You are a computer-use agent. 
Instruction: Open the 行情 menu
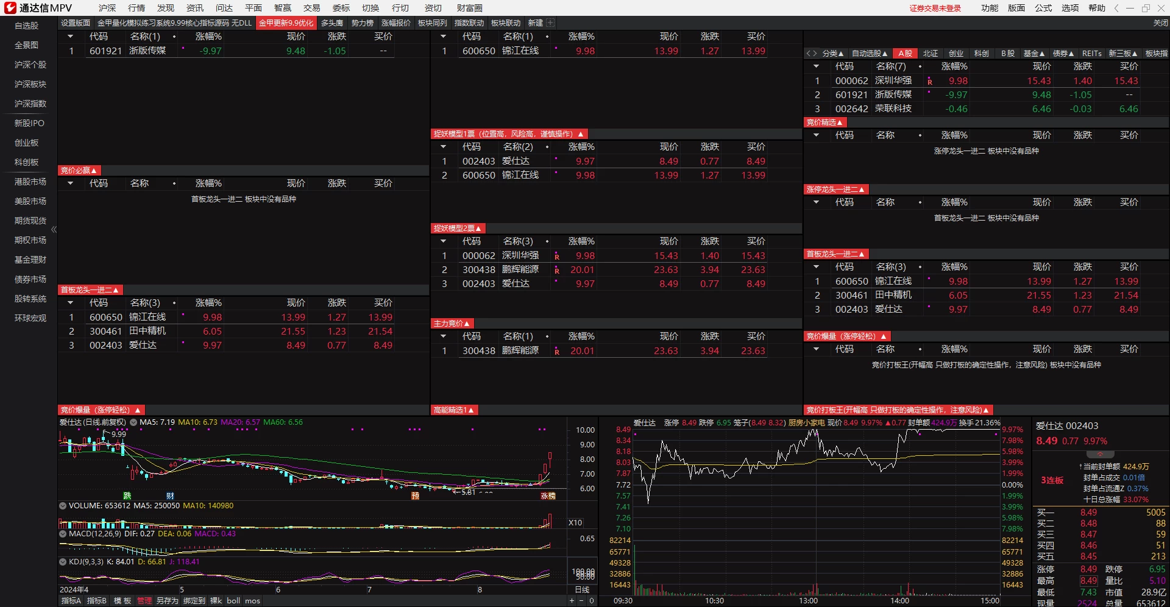(136, 8)
